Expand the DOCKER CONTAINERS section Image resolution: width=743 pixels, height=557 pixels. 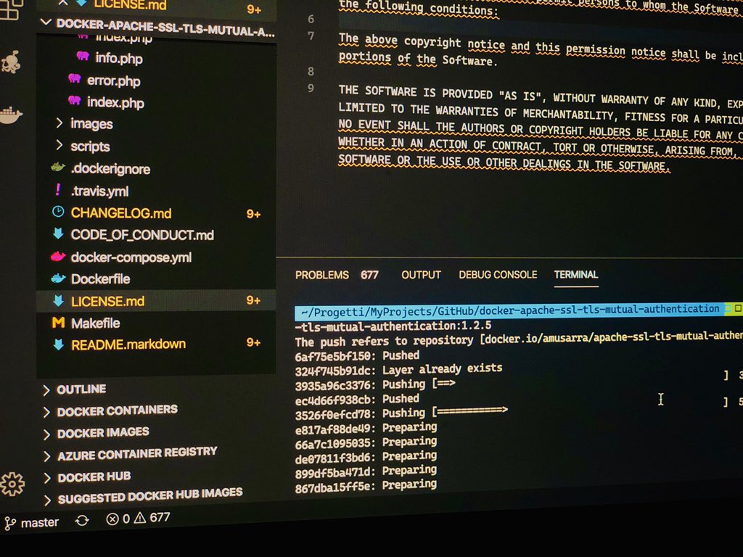pyautogui.click(x=46, y=412)
